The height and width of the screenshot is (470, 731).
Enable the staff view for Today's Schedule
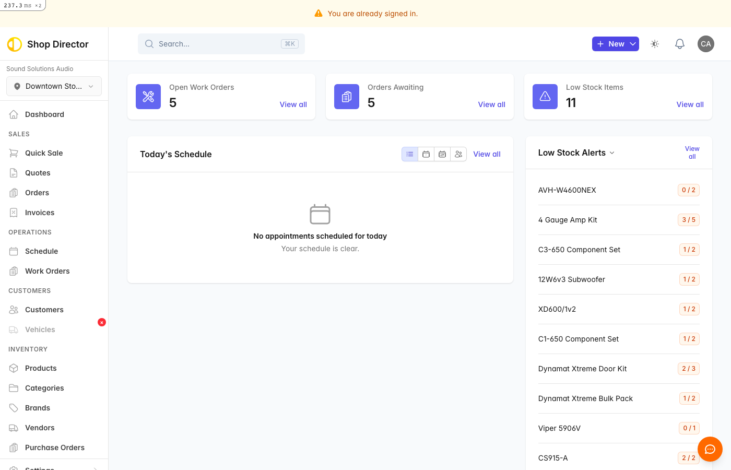click(x=458, y=154)
